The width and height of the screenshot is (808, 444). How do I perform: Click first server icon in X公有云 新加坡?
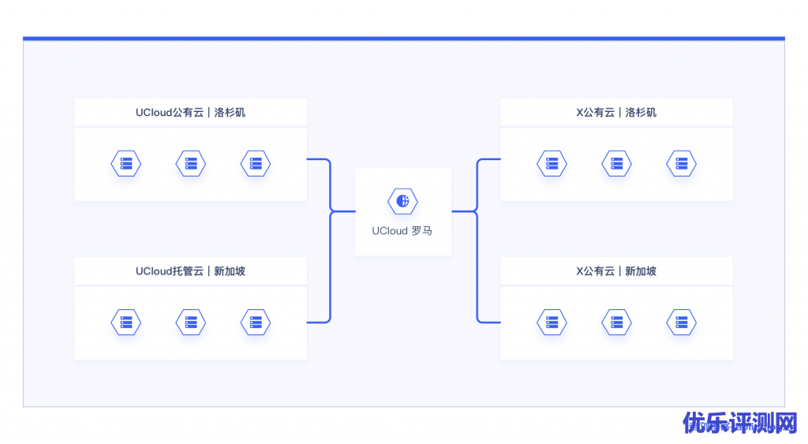click(x=552, y=322)
